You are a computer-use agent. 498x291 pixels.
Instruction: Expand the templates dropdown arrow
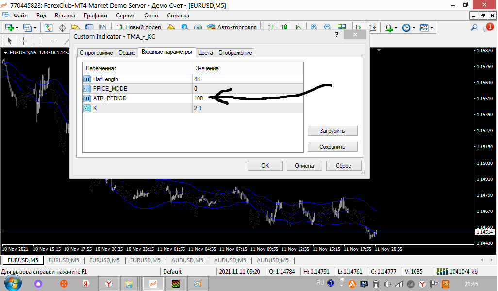(432, 28)
